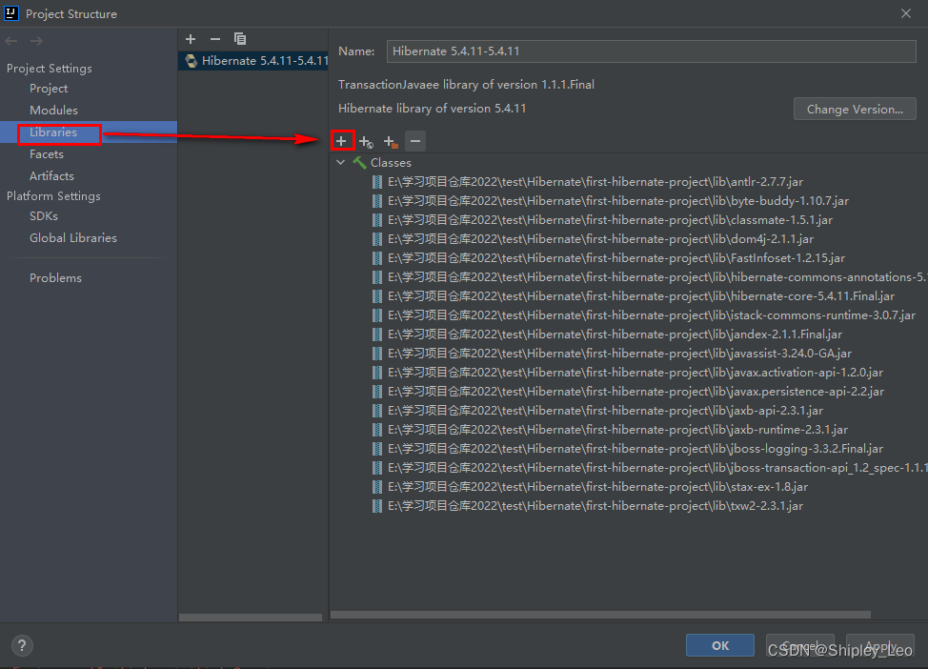Select the classmate-1.5.1.jar entry
Screen dimensions: 928x669
tap(610, 219)
